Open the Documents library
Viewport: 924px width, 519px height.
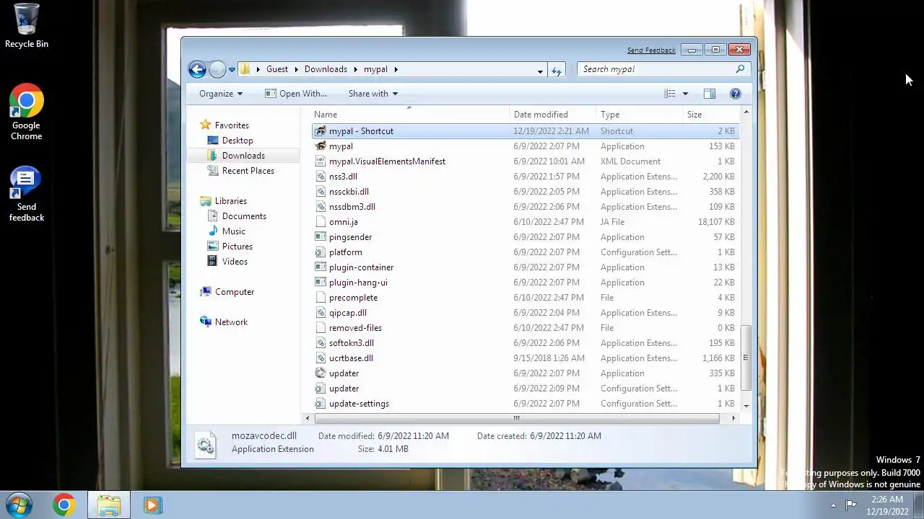click(x=243, y=216)
